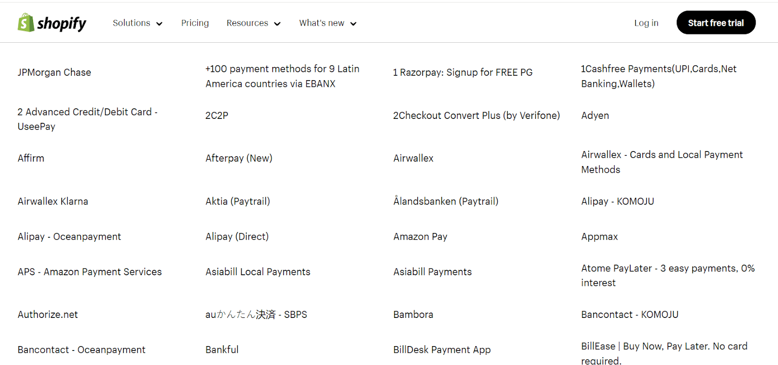Select Aktia (Paytrail)
This screenshot has height=365, width=778.
point(238,201)
